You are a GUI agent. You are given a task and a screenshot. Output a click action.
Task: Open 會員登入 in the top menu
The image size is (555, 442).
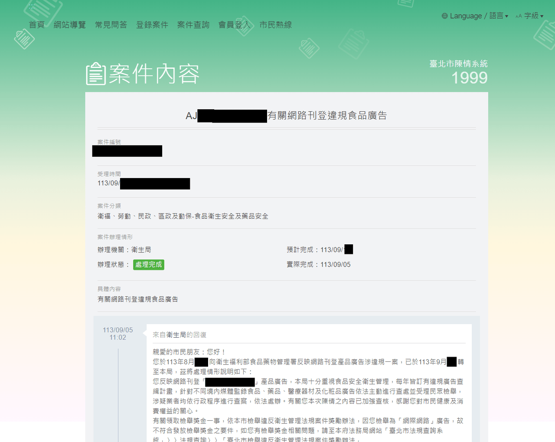234,25
